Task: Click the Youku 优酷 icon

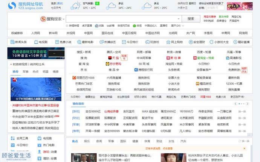Action: [97, 26]
